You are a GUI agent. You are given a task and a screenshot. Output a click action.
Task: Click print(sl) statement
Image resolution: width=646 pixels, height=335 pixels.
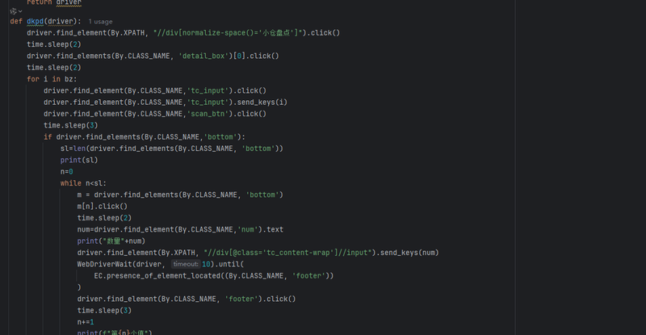pyautogui.click(x=79, y=160)
